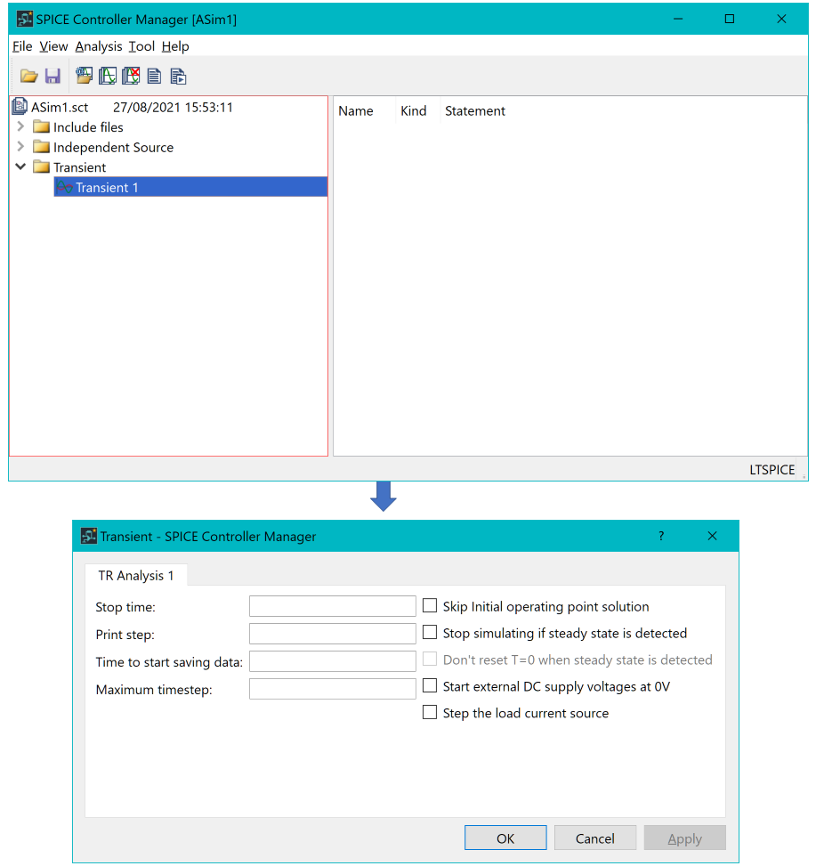The image size is (816, 866).
Task: Click the Cancel button
Action: click(x=595, y=838)
